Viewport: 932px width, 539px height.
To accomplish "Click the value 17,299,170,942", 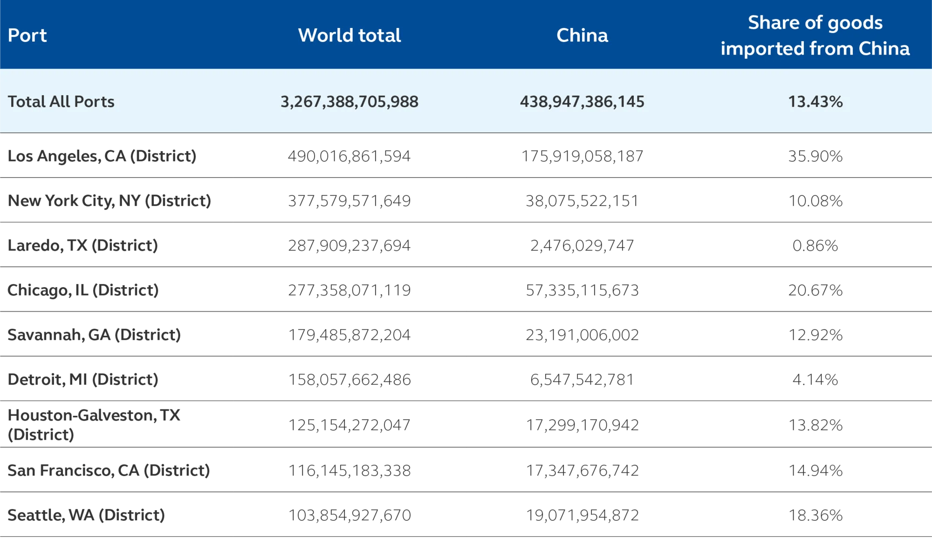I will [582, 425].
